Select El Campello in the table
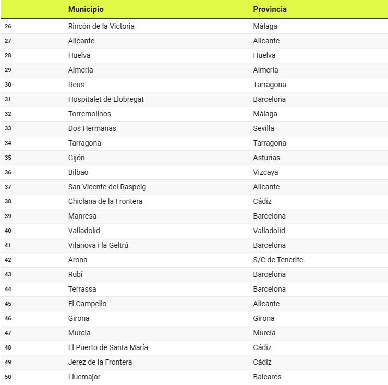This screenshot has width=388, height=385. click(88, 304)
